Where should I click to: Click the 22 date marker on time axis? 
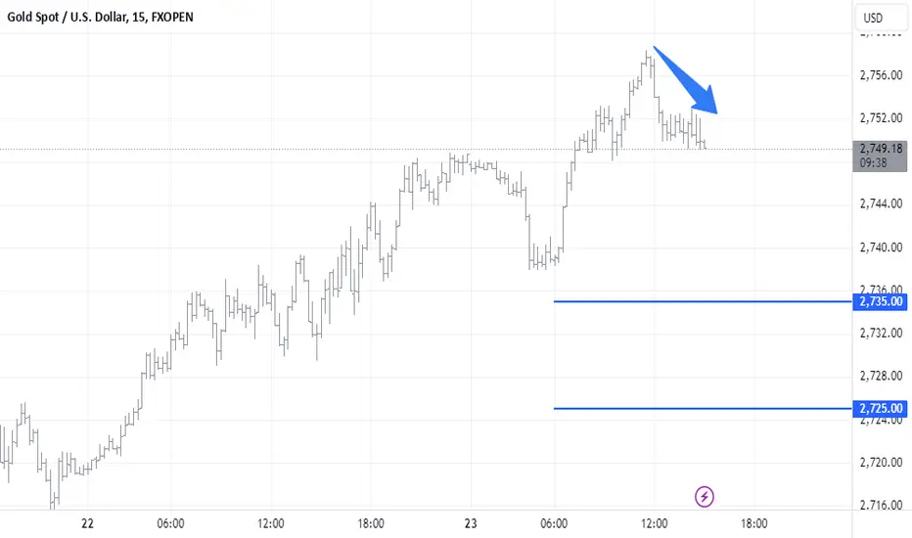click(87, 523)
